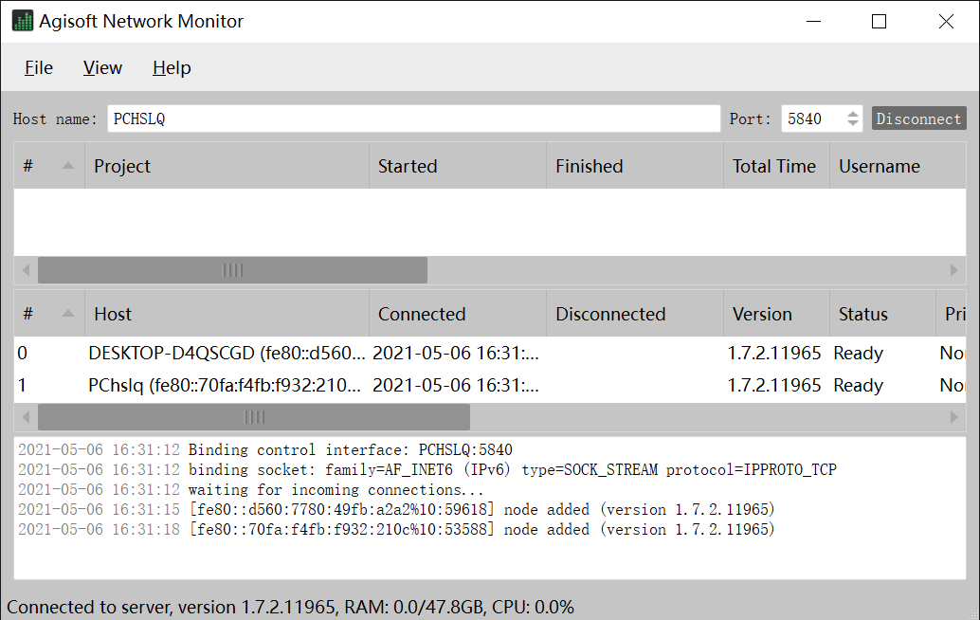Click log line 'Binding control interface: PCHSLQ:5840'
This screenshot has height=620, width=980.
tap(265, 449)
